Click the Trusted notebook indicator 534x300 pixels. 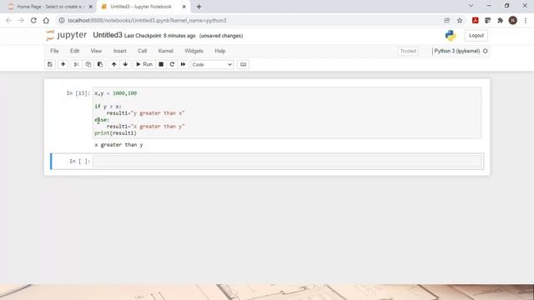(x=408, y=51)
